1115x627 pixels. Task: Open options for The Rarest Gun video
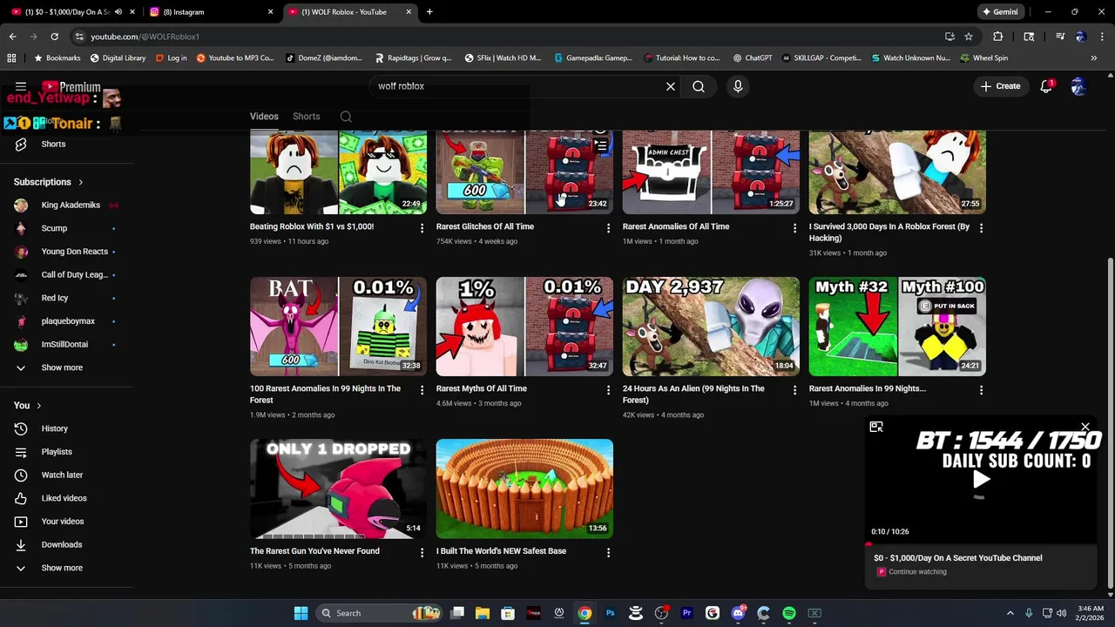pyautogui.click(x=422, y=552)
